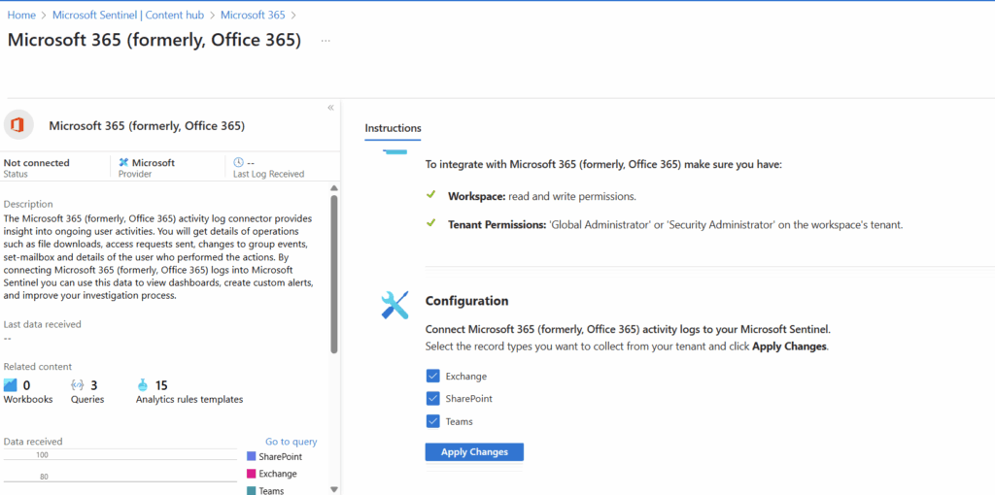The width and height of the screenshot is (995, 495).
Task: Click the Related content label
Action: (x=38, y=366)
